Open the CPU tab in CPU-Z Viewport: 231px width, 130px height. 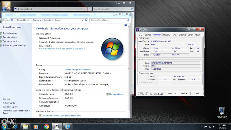140,35
